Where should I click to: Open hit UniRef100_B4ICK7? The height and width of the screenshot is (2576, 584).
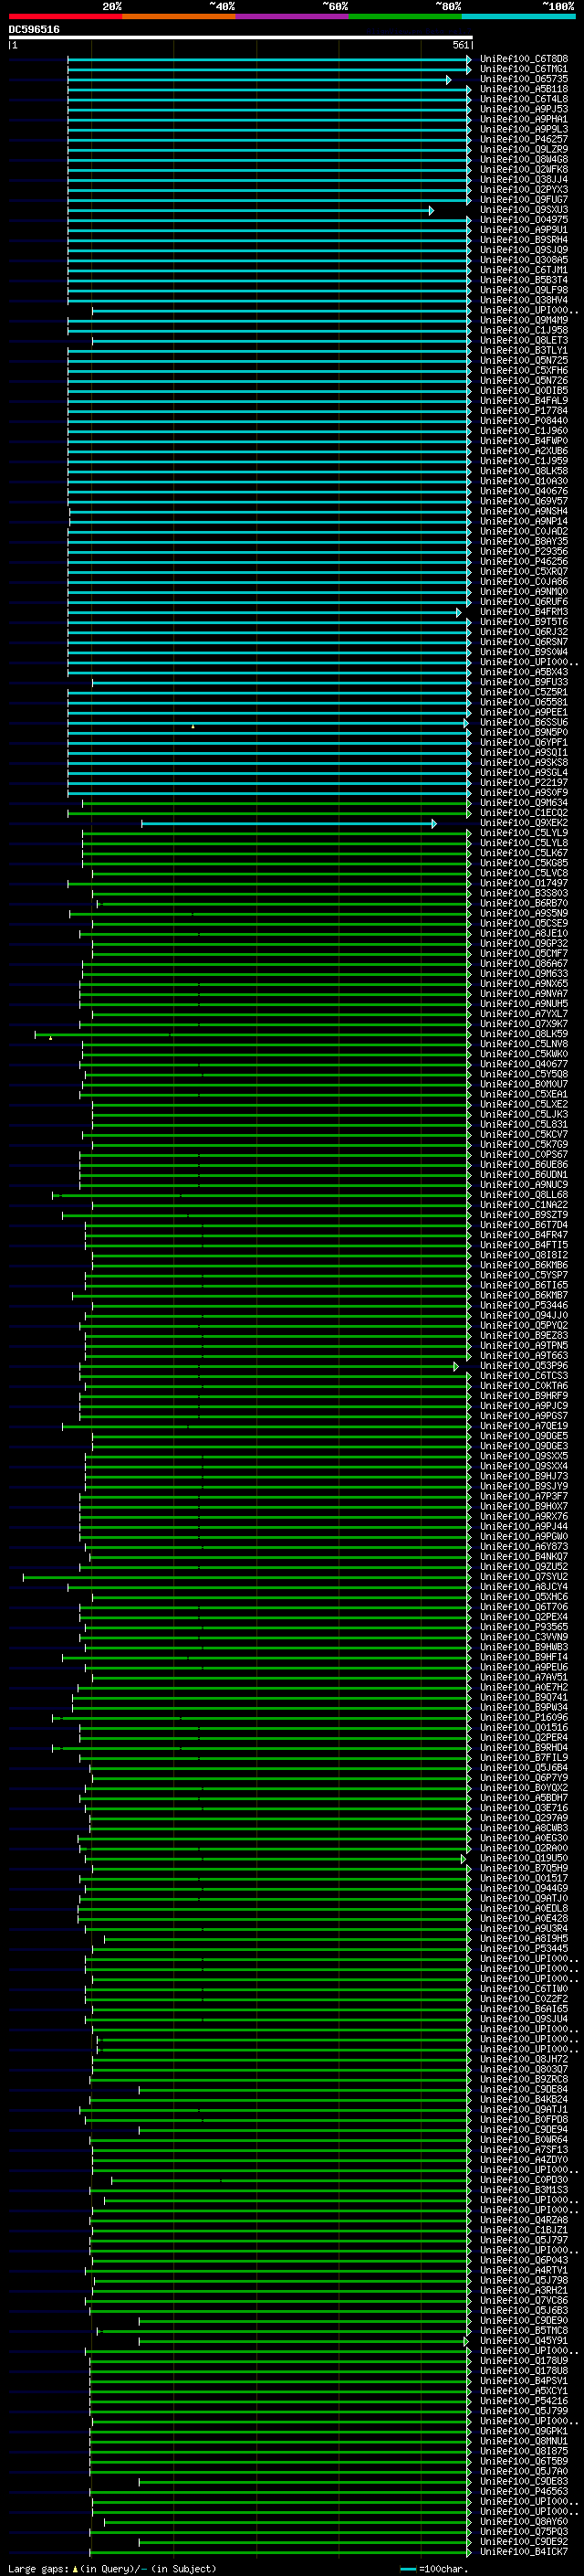click(523, 2552)
